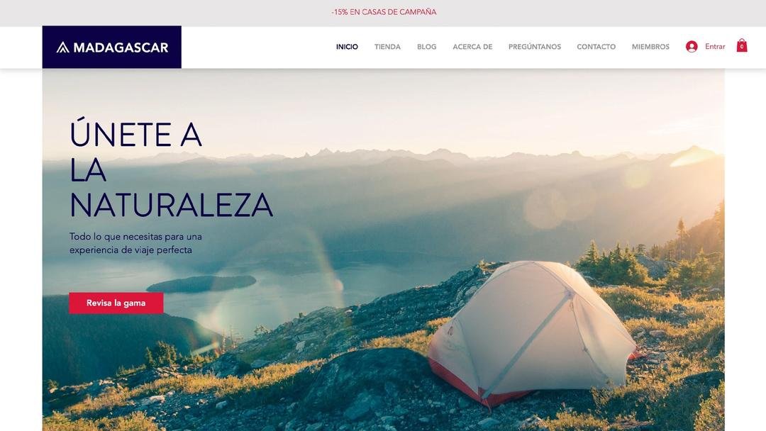
Task: Click the small island in the lake
Action: pyautogui.click(x=201, y=284)
